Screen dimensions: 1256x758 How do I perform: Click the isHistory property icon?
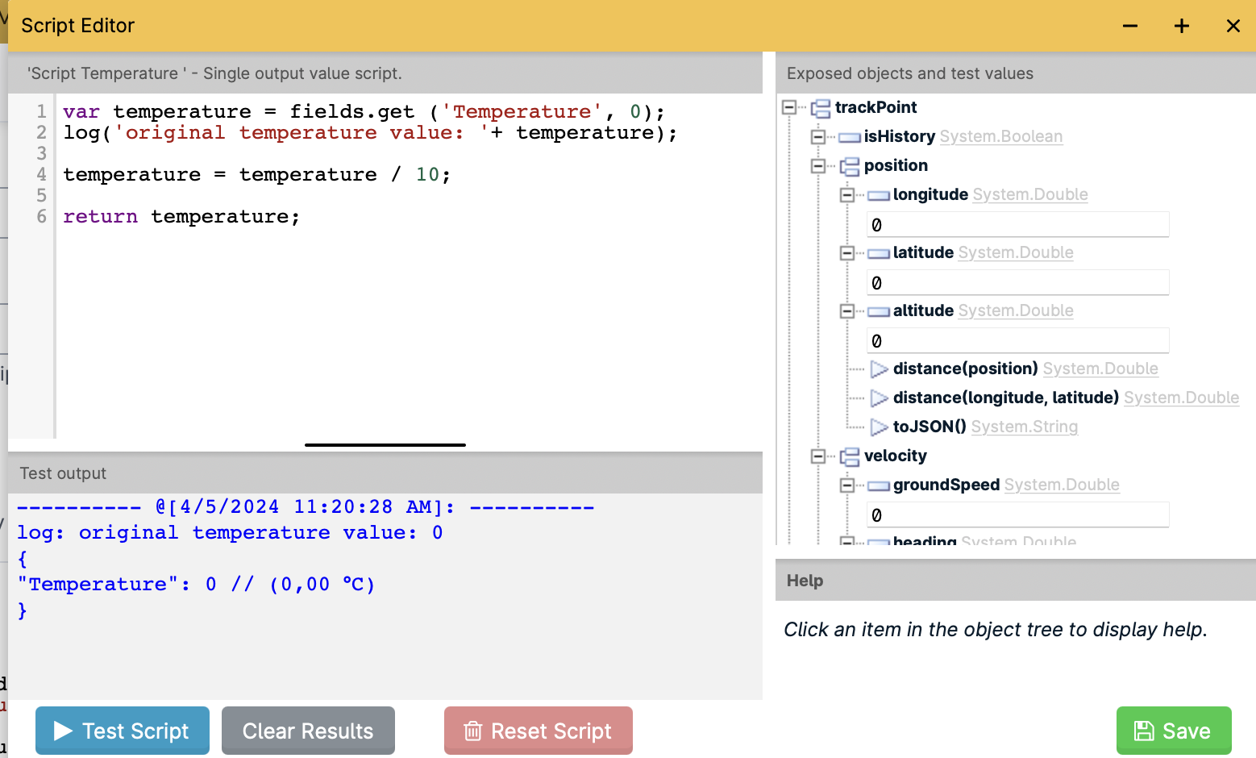[849, 137]
